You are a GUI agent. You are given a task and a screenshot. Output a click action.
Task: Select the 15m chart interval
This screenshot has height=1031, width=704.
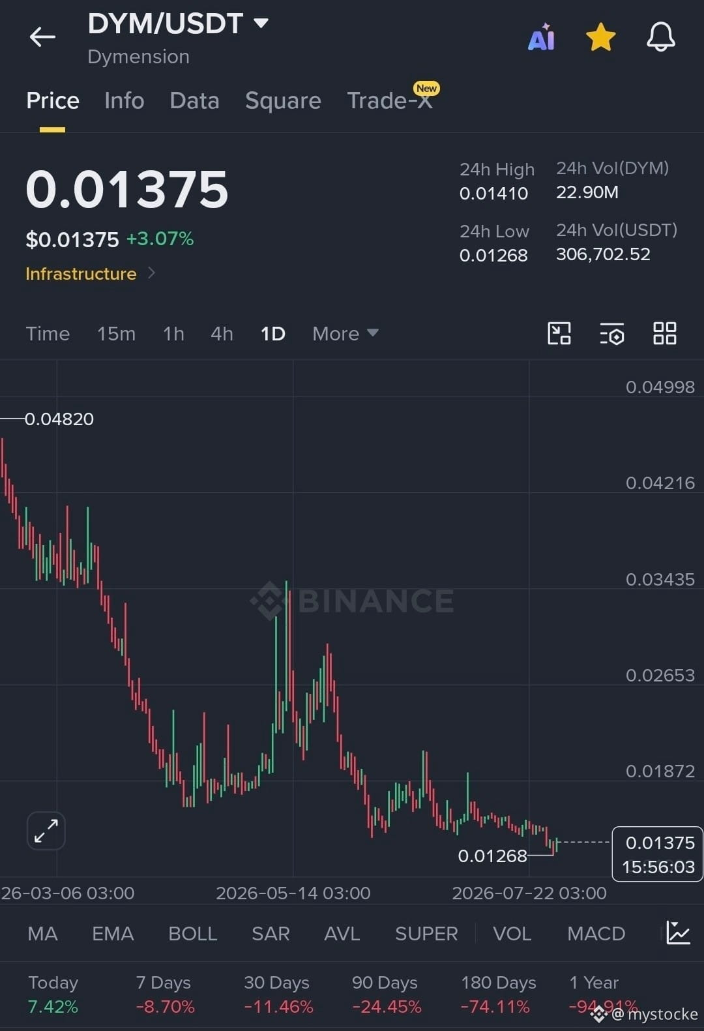[x=116, y=334]
